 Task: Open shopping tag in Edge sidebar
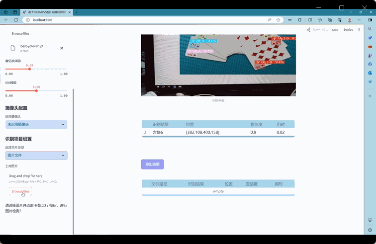click(370, 38)
